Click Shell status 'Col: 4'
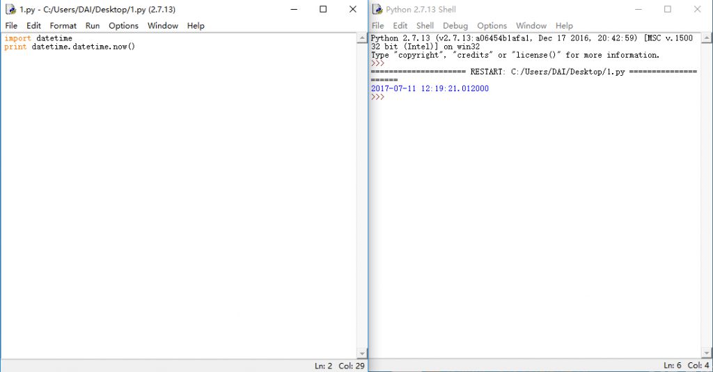 click(698, 365)
